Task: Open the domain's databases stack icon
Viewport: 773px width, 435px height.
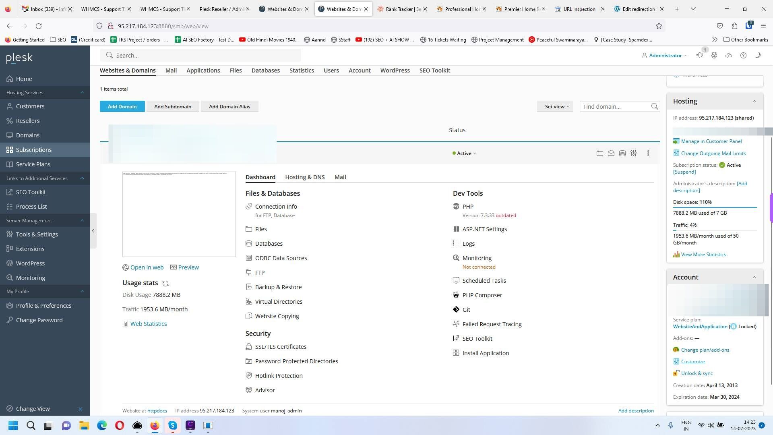Action: tap(622, 153)
